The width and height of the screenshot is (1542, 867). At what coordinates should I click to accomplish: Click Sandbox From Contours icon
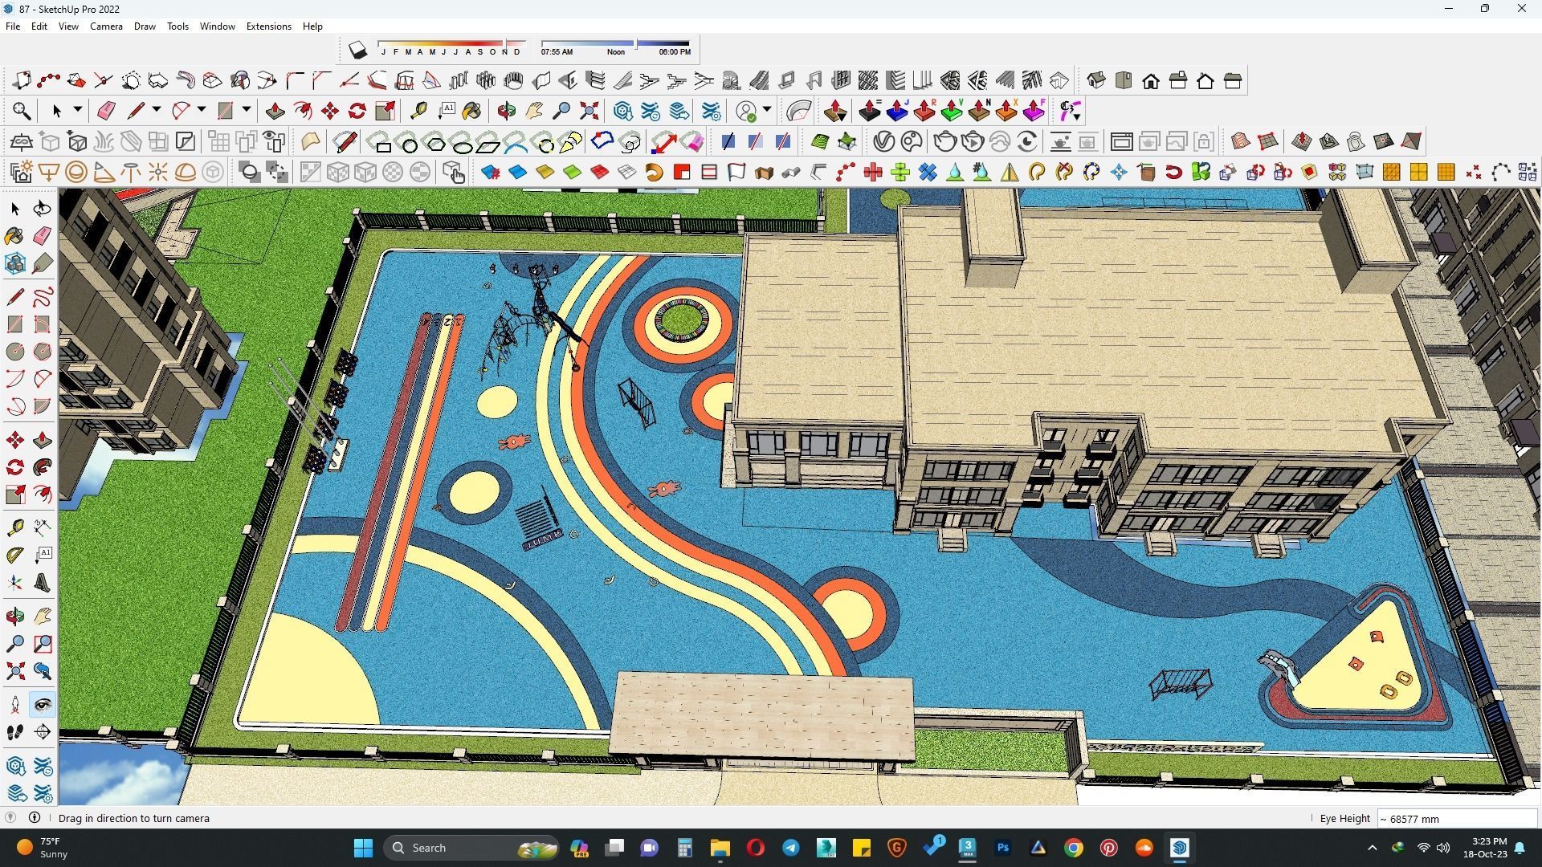(1240, 142)
